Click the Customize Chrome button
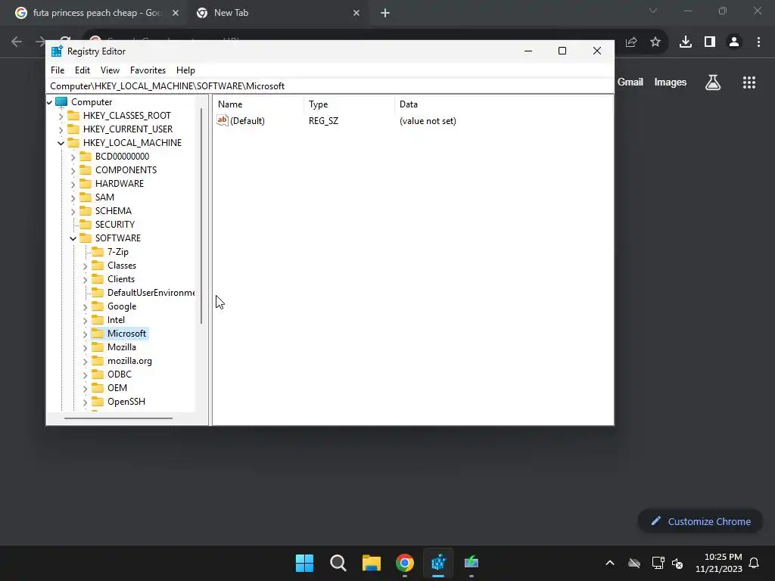This screenshot has width=775, height=581. [700, 522]
